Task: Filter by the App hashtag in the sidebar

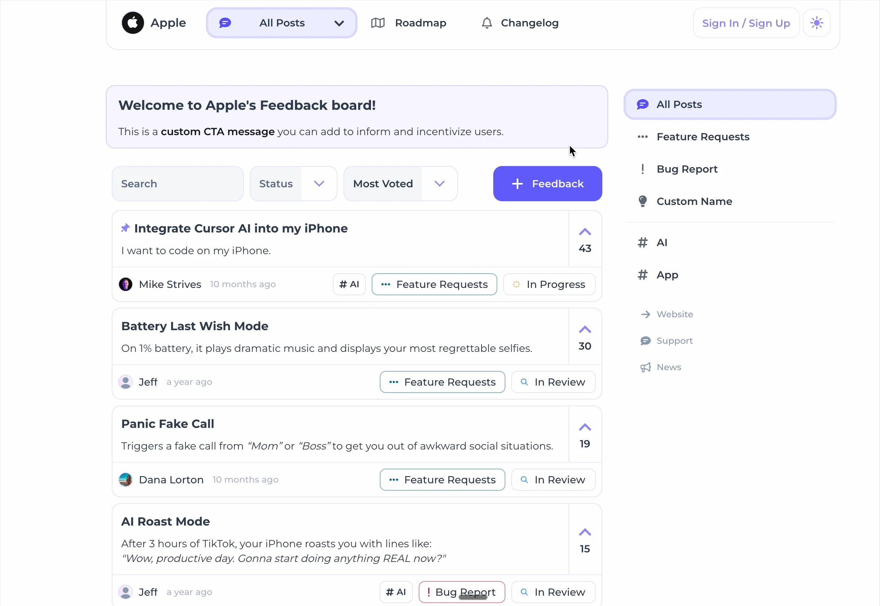Action: point(667,274)
